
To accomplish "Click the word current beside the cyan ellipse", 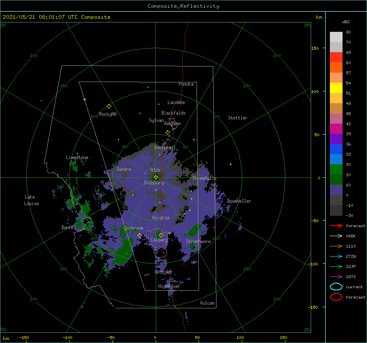I will (354, 287).
